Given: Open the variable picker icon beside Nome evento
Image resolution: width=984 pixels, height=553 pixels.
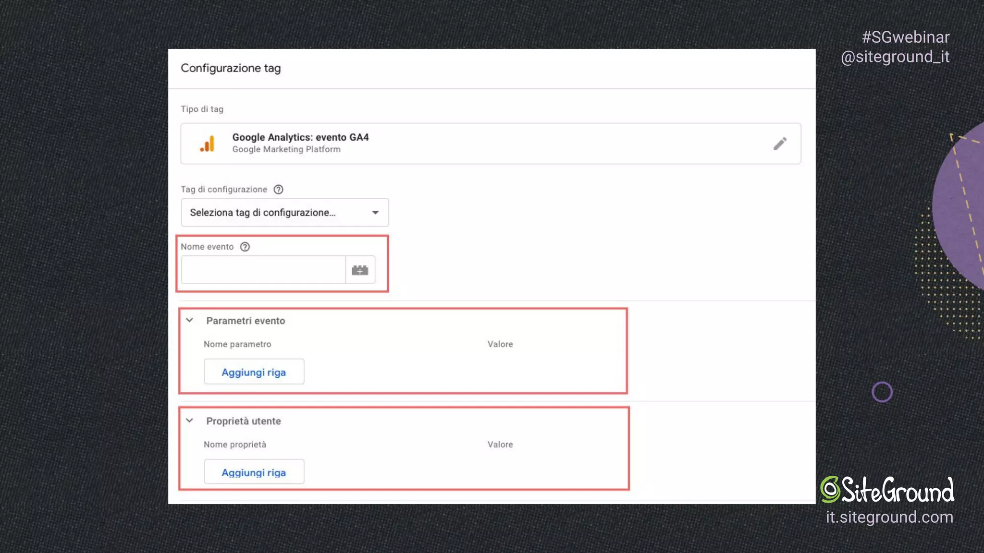Looking at the screenshot, I should point(360,270).
